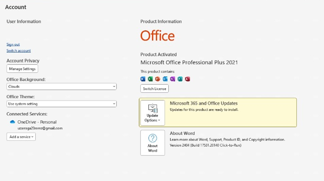Click the Excel app icon
This screenshot has width=324, height=181.
[x=150, y=79]
